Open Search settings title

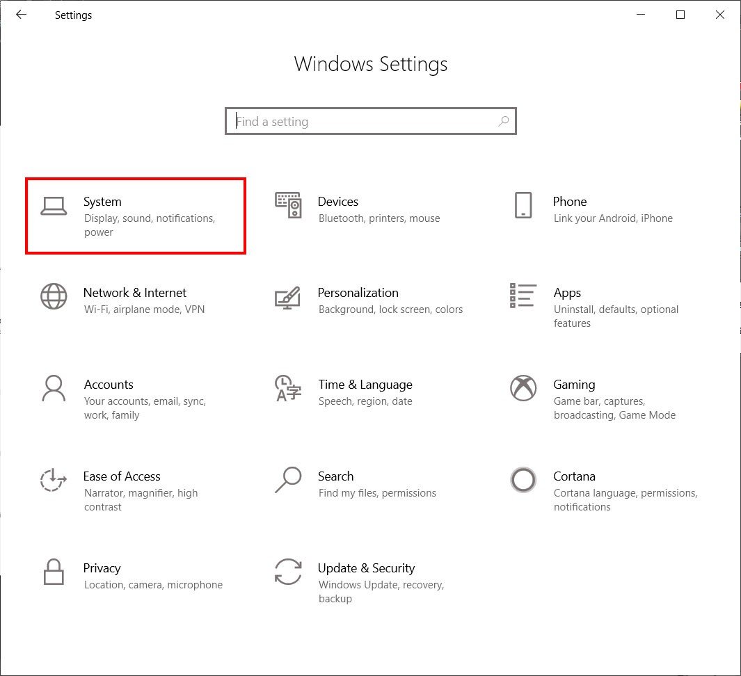(335, 476)
